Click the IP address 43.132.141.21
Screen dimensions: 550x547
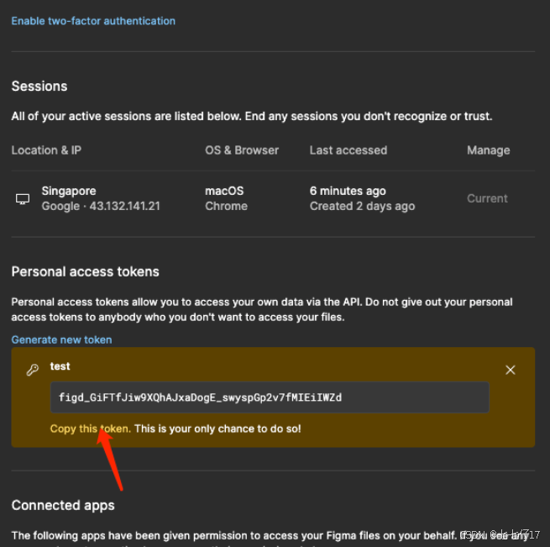click(124, 206)
